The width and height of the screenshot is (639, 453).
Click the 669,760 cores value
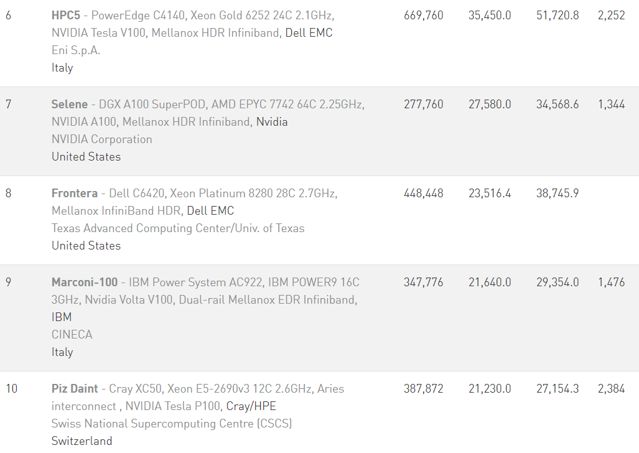[424, 15]
